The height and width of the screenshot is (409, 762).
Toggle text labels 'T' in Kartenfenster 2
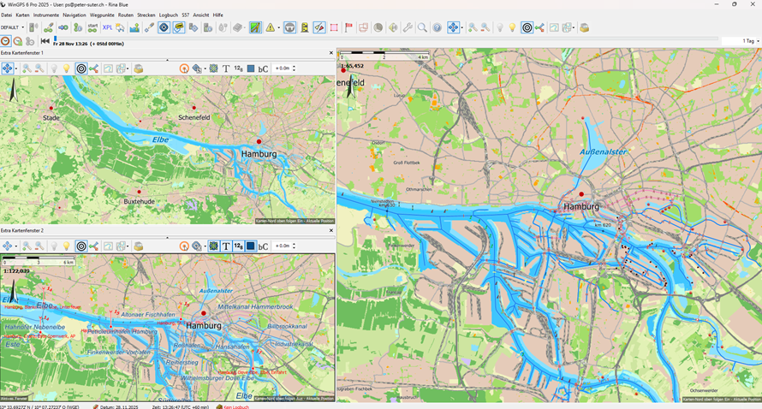226,246
